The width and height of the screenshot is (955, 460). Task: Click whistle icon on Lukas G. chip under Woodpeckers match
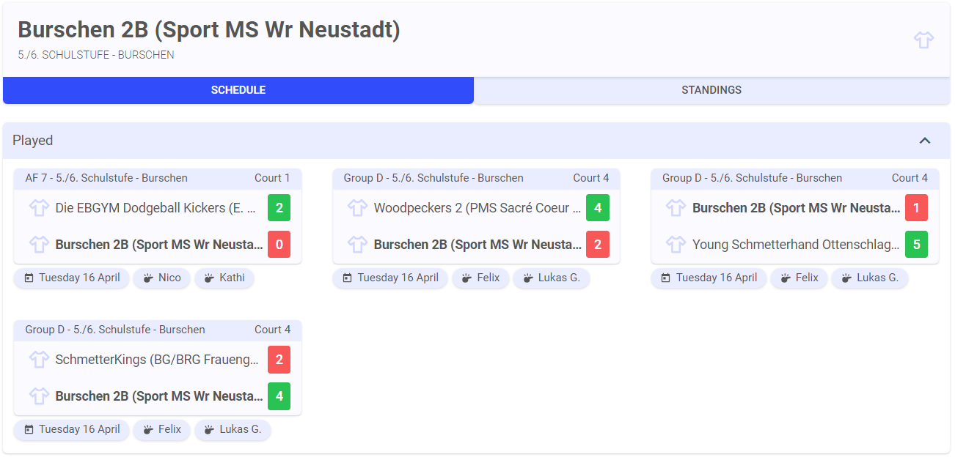tap(528, 278)
